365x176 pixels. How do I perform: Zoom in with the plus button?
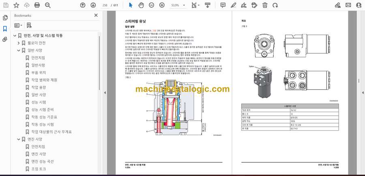click(162, 5)
